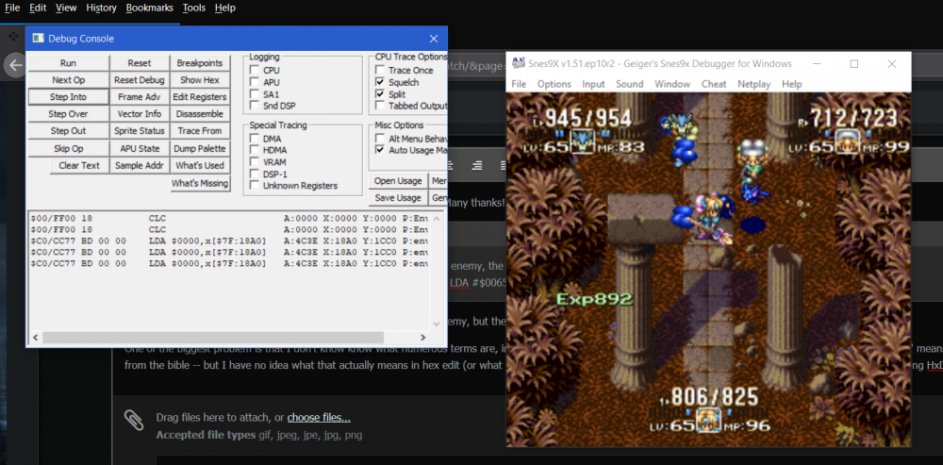
Task: Maximize the Snes9X debugger window
Action: [x=854, y=64]
